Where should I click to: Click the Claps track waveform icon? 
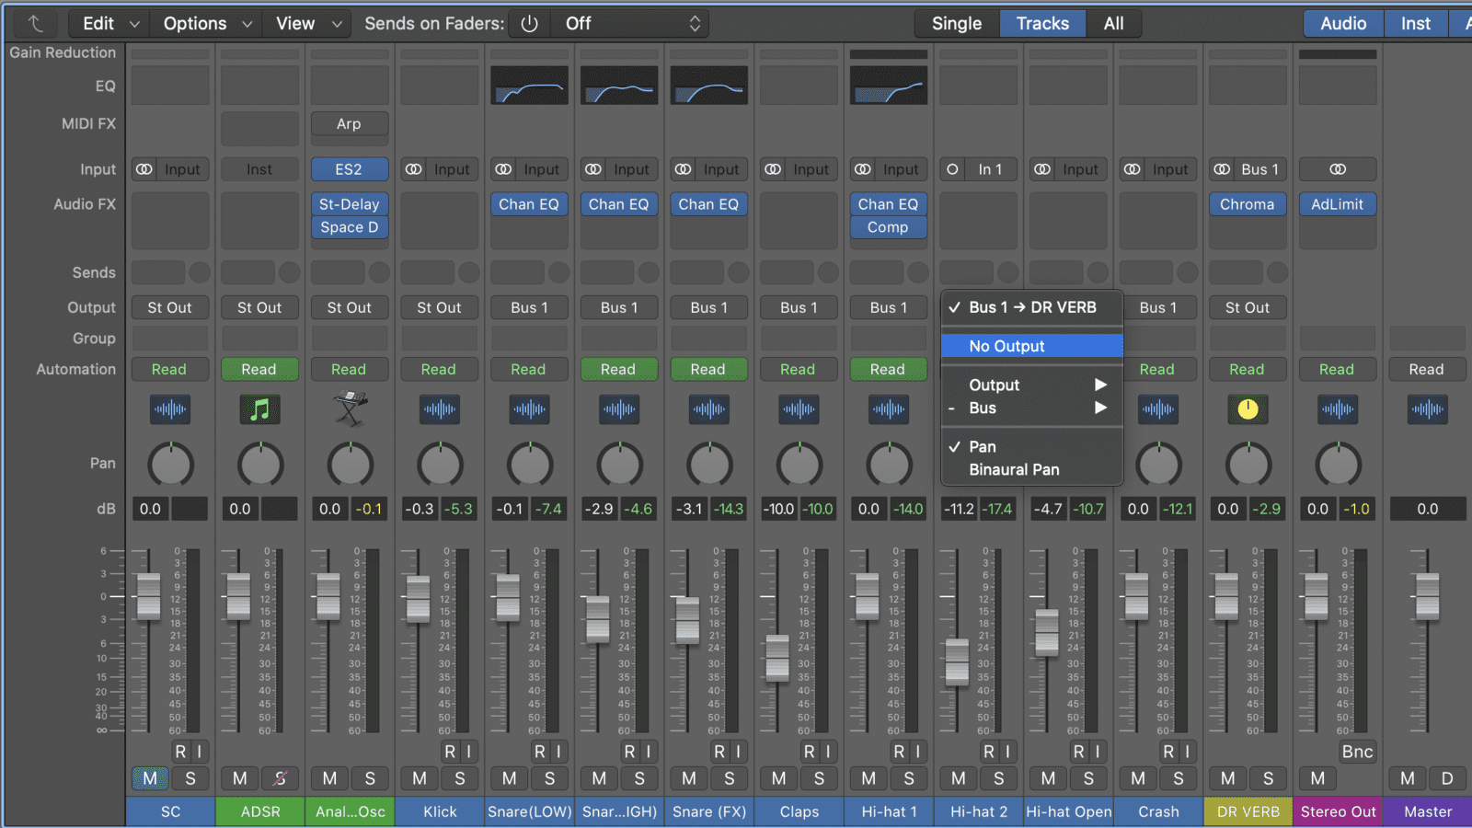(x=799, y=409)
